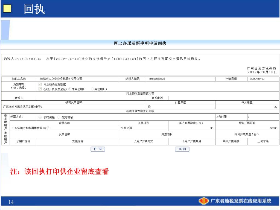280x210 pixels.
Task: Click the 关闭 close button
Action: 182,149
